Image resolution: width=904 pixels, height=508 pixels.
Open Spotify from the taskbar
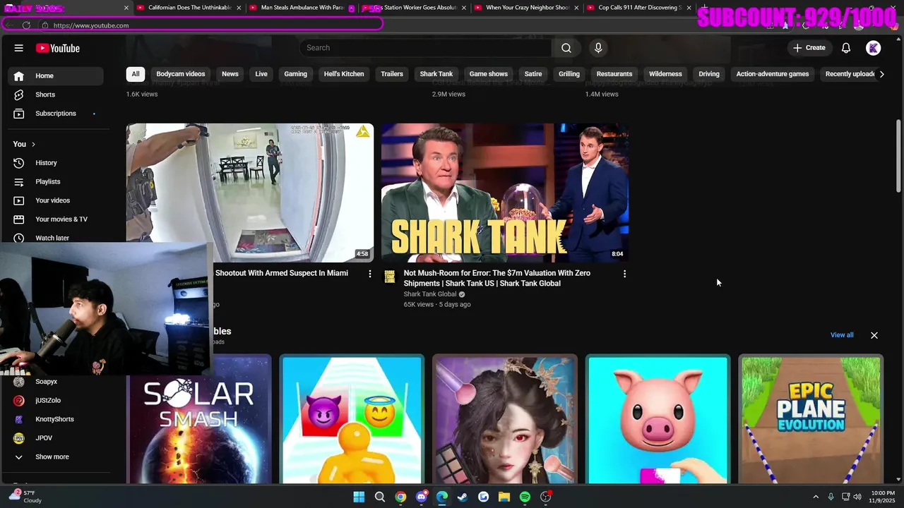[x=525, y=497]
